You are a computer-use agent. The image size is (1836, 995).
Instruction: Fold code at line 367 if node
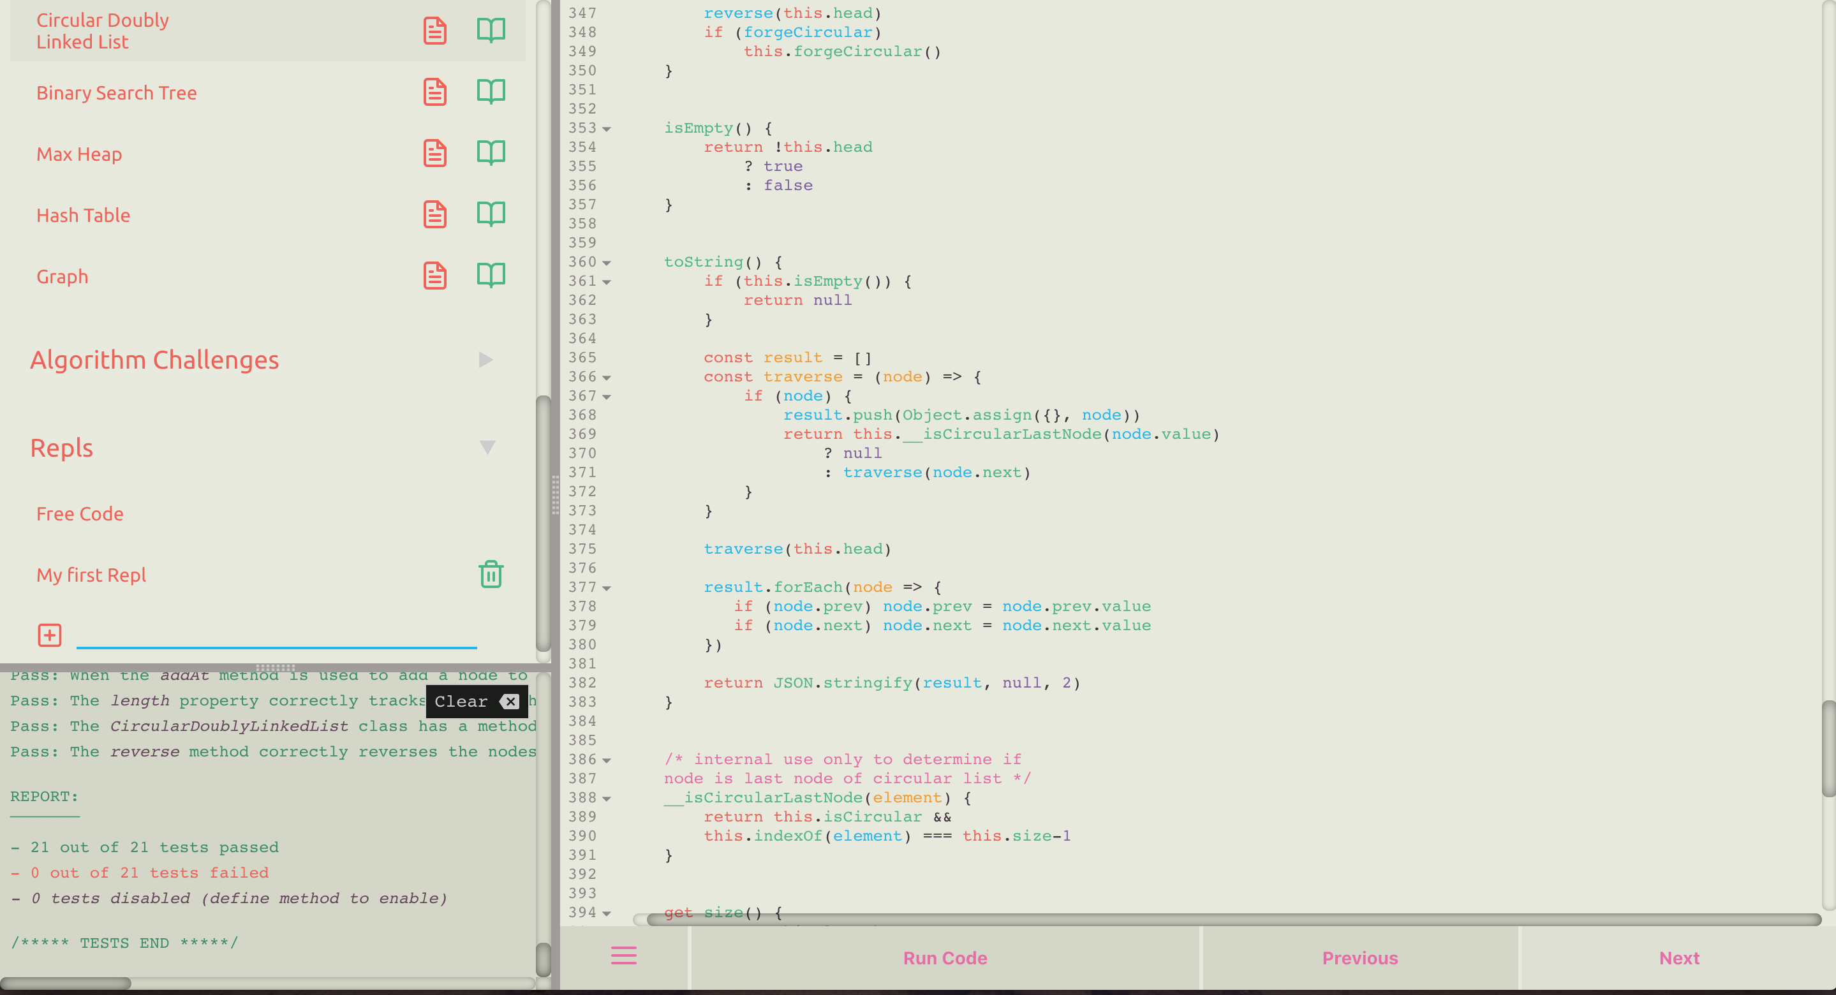(x=607, y=398)
